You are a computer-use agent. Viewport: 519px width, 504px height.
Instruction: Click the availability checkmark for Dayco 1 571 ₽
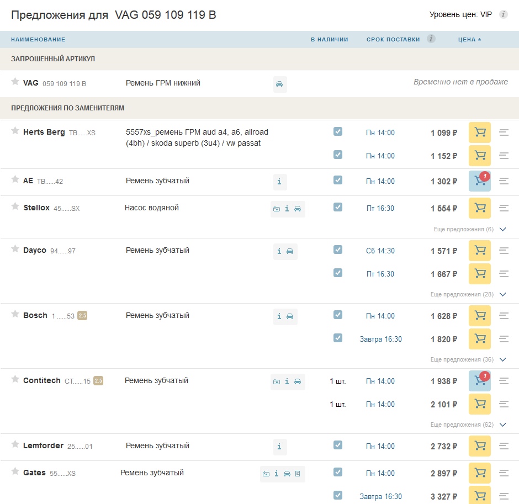(x=337, y=250)
